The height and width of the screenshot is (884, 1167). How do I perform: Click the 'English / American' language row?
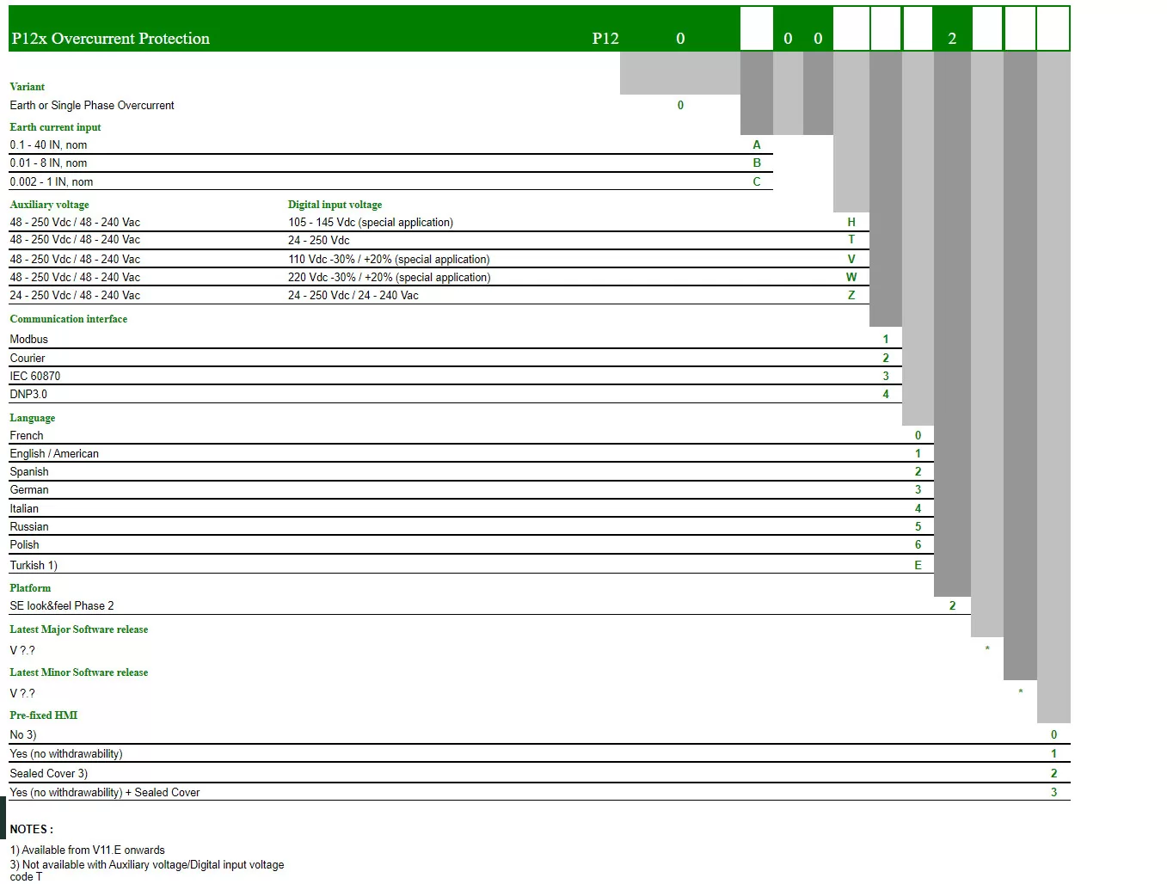point(471,453)
